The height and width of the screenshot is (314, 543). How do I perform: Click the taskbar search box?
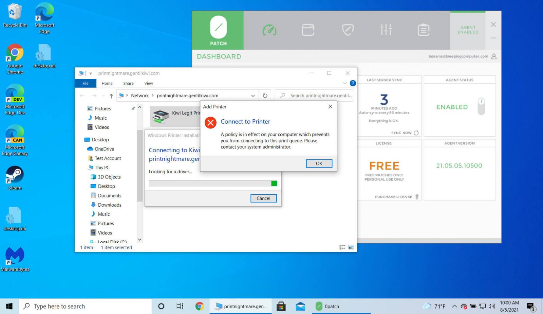tap(85, 306)
